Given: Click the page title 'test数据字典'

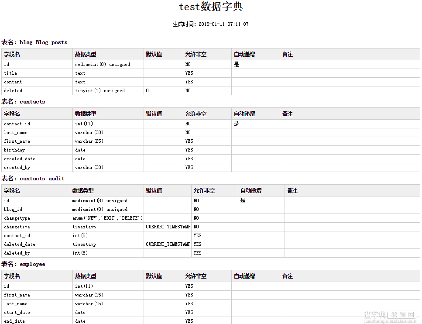Looking at the screenshot, I should click(x=211, y=7).
